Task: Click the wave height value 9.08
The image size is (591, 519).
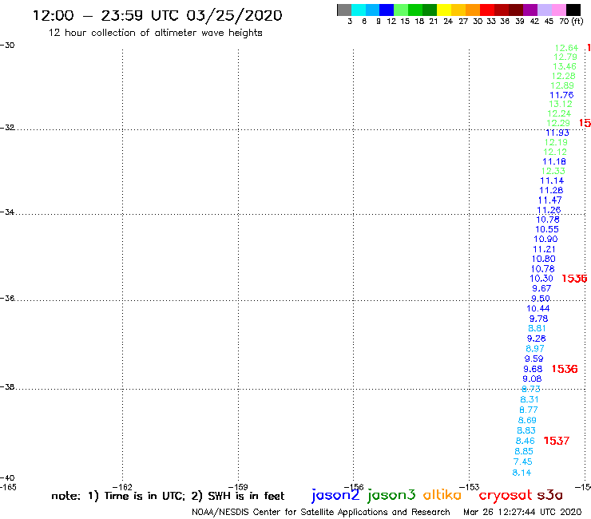Action: point(532,378)
